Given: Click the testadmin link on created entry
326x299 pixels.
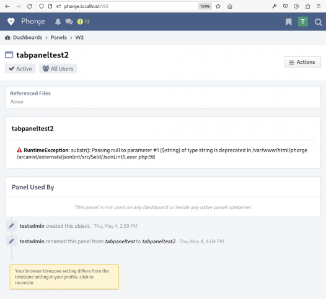Looking at the screenshot, I should (x=32, y=226).
